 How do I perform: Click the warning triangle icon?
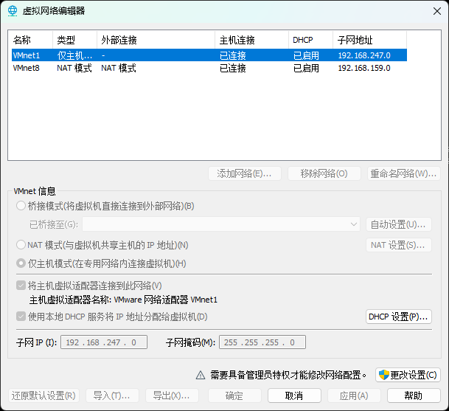[x=200, y=375]
